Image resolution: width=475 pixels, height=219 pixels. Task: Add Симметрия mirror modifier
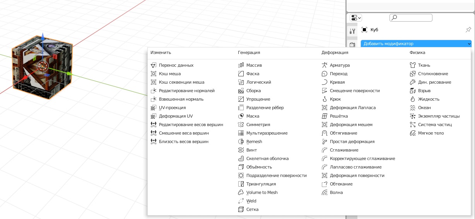point(254,125)
